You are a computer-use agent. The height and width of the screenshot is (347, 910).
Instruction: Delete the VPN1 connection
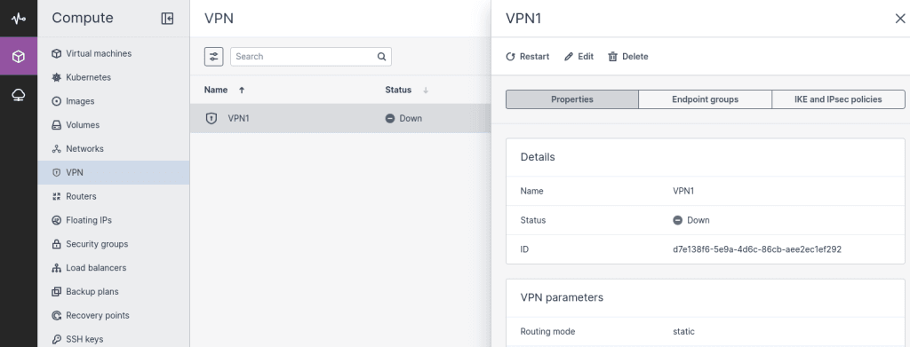(628, 56)
